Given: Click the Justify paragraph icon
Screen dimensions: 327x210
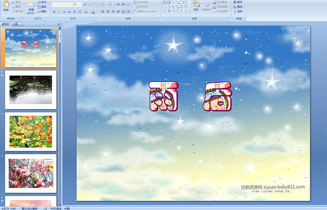Looking at the screenshot, I should tap(118, 12).
